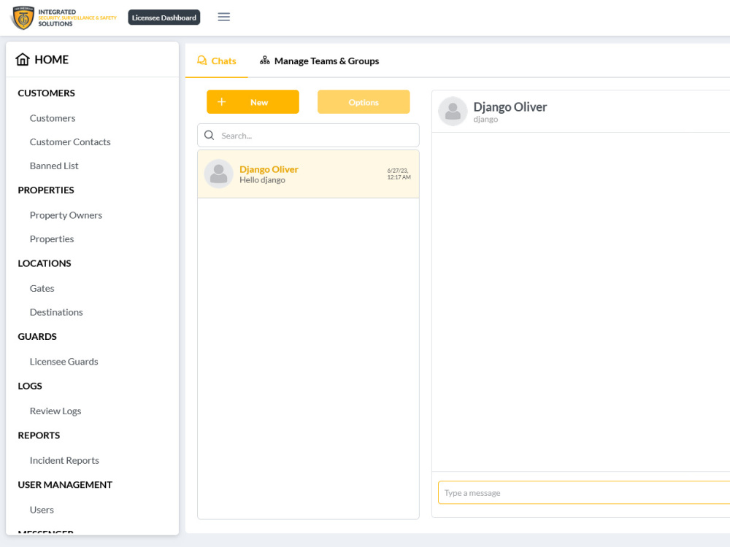Toggle the hamburger menu icon

224,18
